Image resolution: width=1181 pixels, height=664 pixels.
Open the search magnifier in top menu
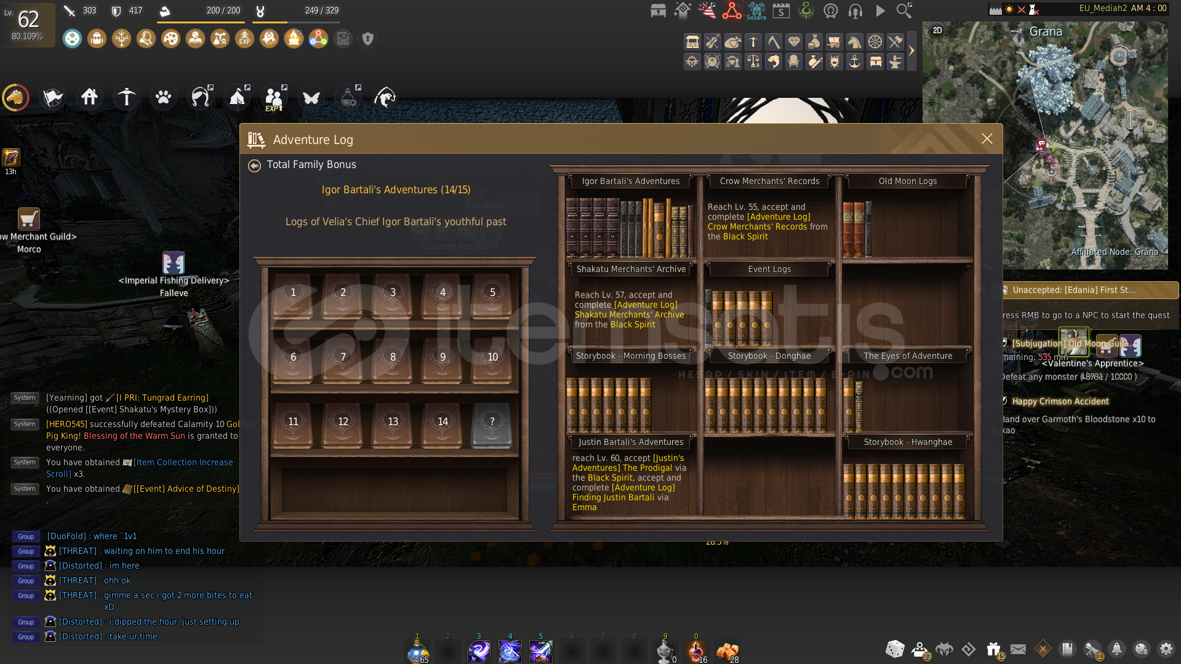(903, 10)
